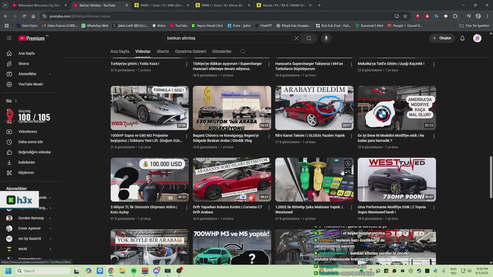Image resolution: width=493 pixels, height=277 pixels.
Task: Open the 'Gönderiler' channel tab
Action: tap(222, 52)
